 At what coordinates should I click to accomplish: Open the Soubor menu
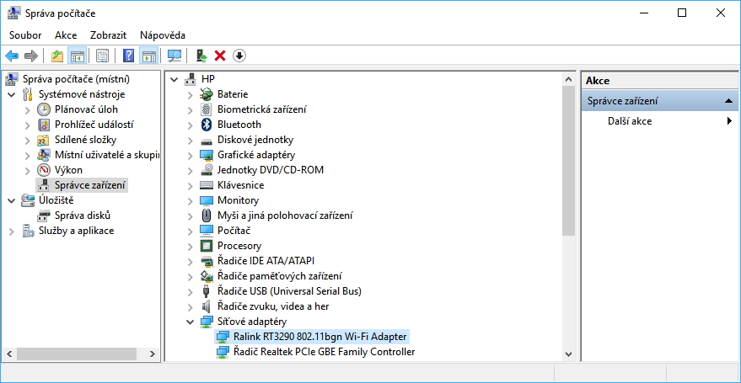coord(25,35)
